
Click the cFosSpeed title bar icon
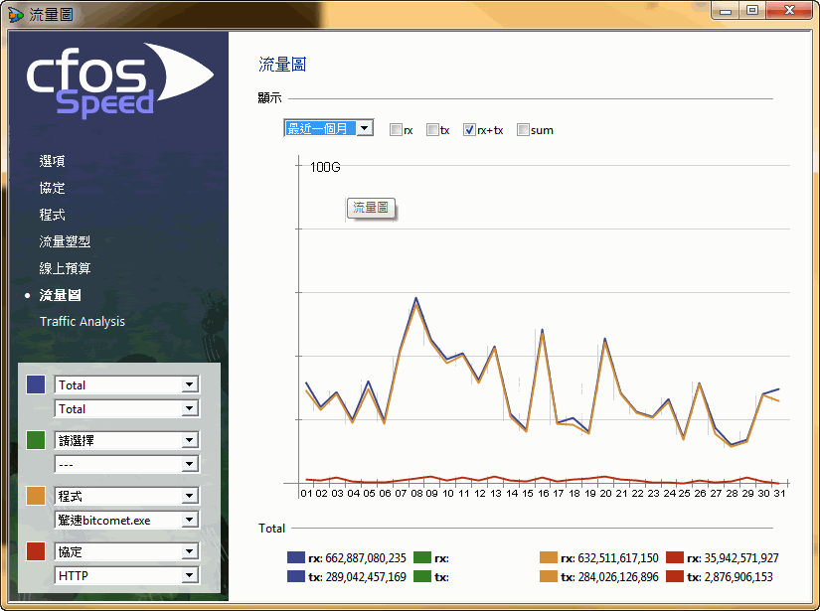tap(15, 13)
